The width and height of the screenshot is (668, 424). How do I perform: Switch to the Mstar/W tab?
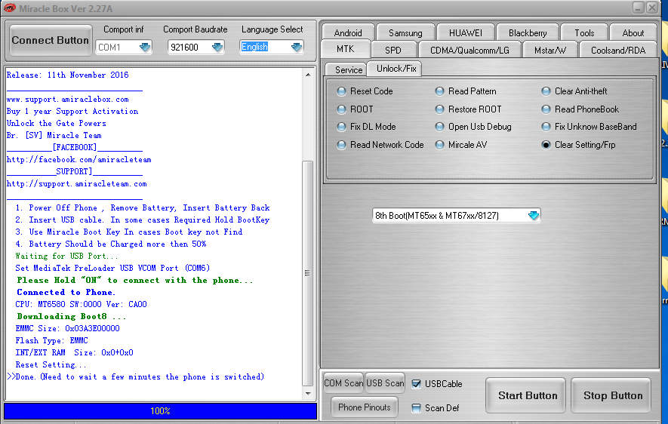coord(550,50)
